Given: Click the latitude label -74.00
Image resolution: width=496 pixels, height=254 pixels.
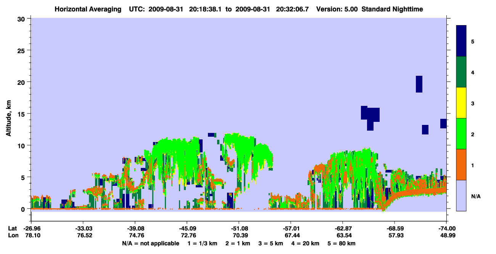Looking at the screenshot, I should 446,228.
